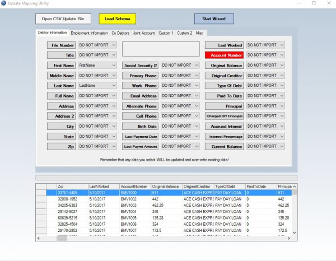Open the Address 2 mapping dropdown
Viewport: 336px width, 261px height.
(x=97, y=116)
